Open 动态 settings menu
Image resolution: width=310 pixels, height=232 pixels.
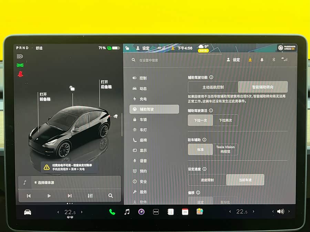154,89
